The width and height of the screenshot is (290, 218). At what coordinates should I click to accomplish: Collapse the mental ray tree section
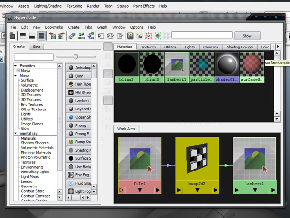click(16, 133)
